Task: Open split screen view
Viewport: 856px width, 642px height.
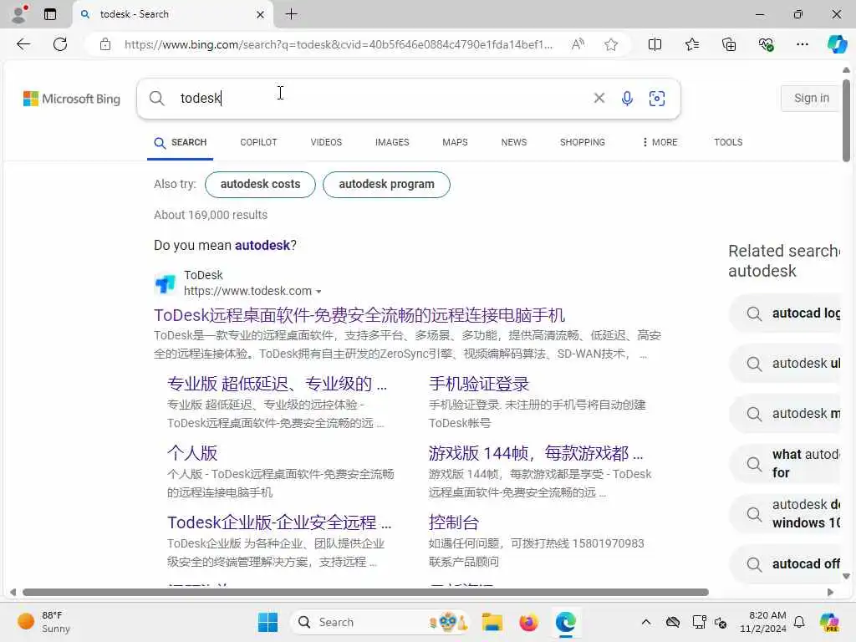Action: coord(655,44)
